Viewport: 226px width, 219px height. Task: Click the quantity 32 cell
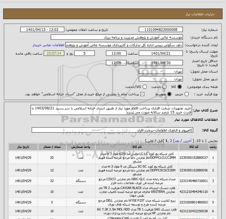coord(52,181)
